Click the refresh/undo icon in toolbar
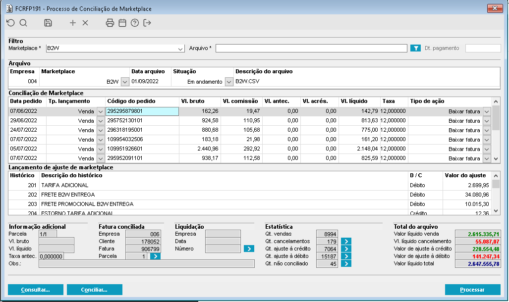This screenshot has width=509, height=302. click(x=10, y=23)
